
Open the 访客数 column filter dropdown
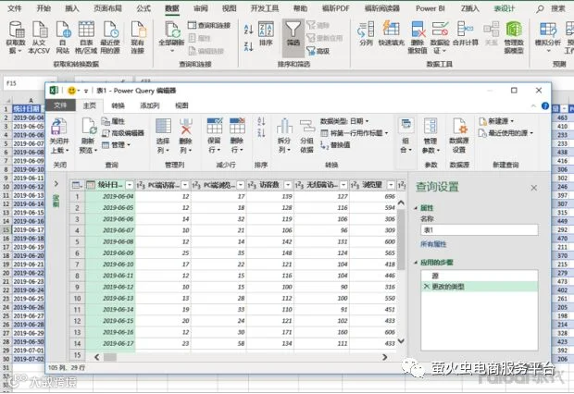[x=288, y=185]
